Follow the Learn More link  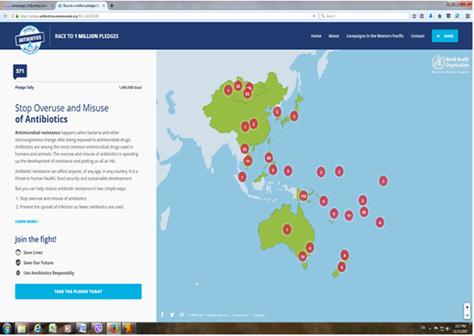click(x=26, y=221)
